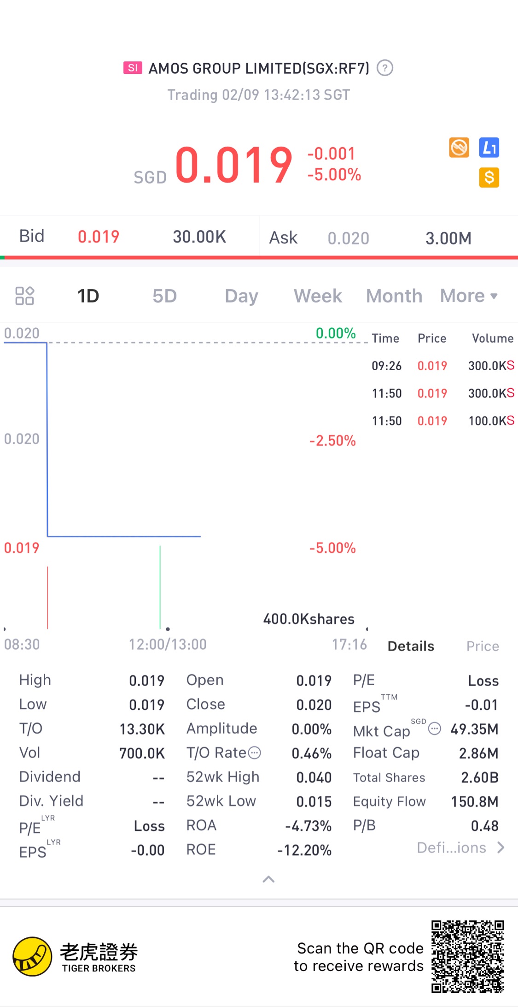Image resolution: width=518 pixels, height=1007 pixels.
Task: Tap the Bid price 0.019
Action: (x=99, y=237)
